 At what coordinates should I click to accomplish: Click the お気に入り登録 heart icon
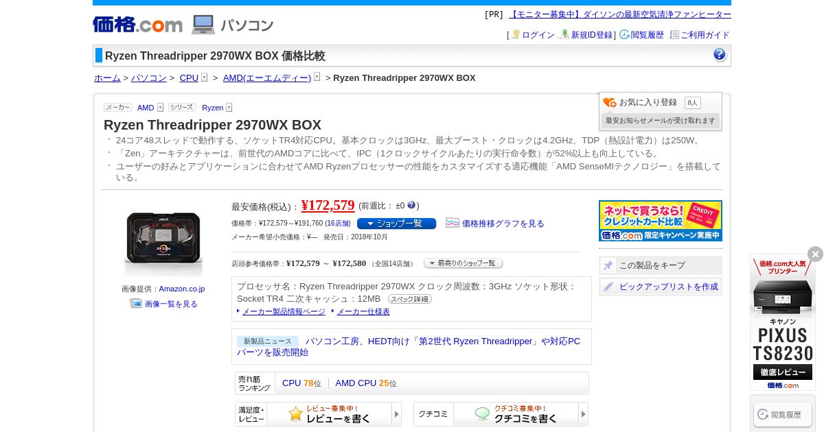[x=610, y=103]
